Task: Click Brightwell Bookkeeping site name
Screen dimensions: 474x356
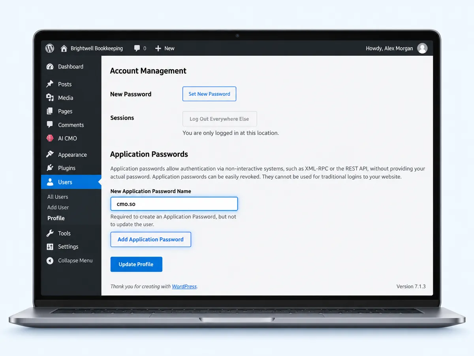Action: (97, 48)
